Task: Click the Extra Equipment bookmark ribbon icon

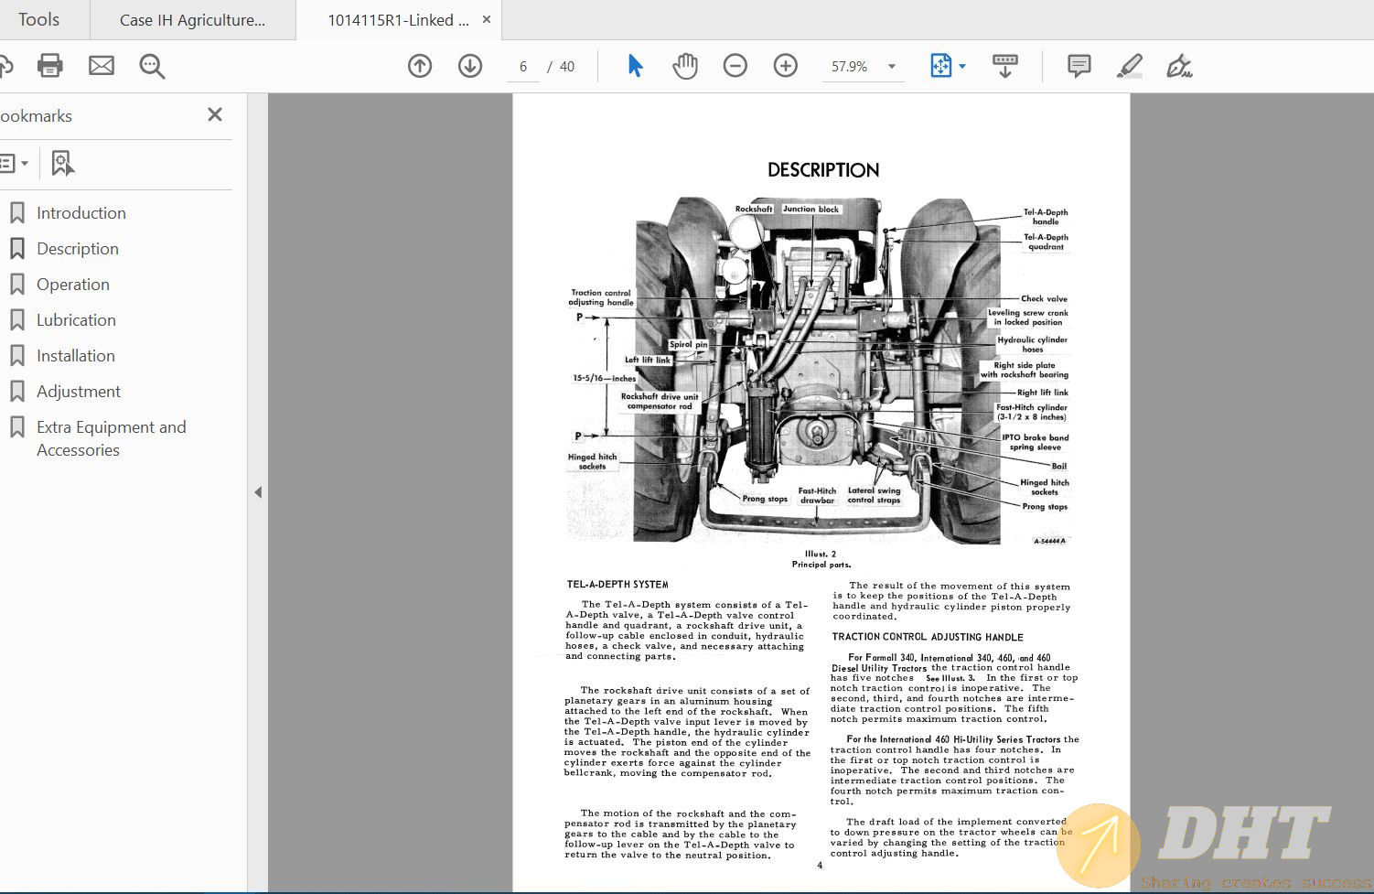Action: click(16, 426)
